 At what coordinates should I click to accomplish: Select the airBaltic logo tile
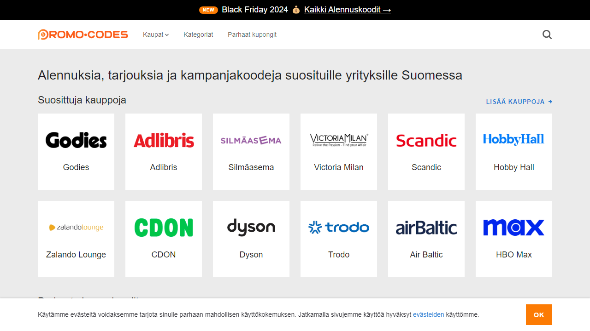point(426,227)
